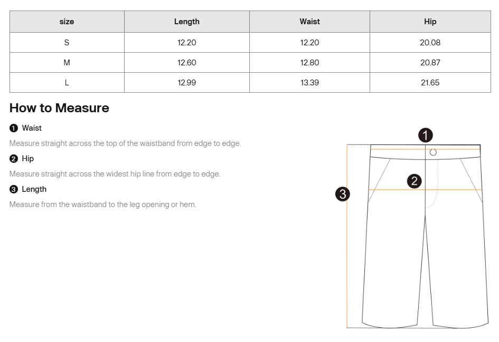Click the 13.39 waist value for size L
This screenshot has width=499, height=342.
pyautogui.click(x=309, y=83)
